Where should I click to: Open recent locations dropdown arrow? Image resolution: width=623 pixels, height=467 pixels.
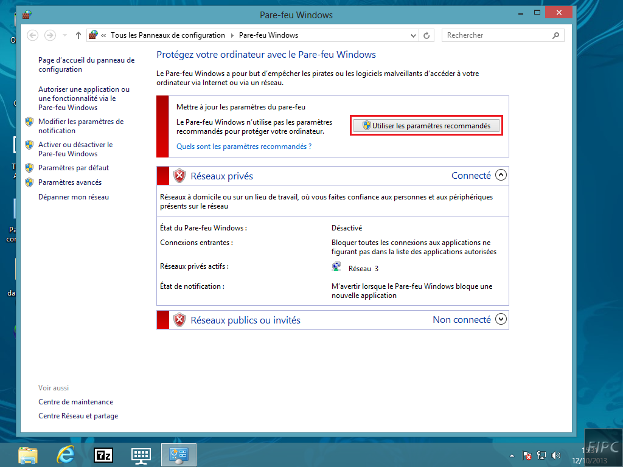coord(65,35)
